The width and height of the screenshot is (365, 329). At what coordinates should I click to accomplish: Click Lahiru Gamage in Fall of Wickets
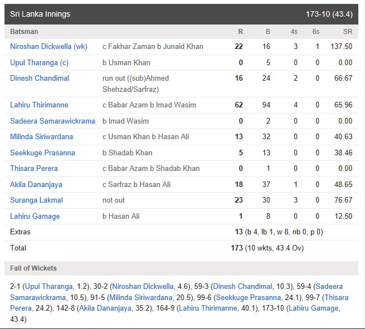[x=314, y=308]
